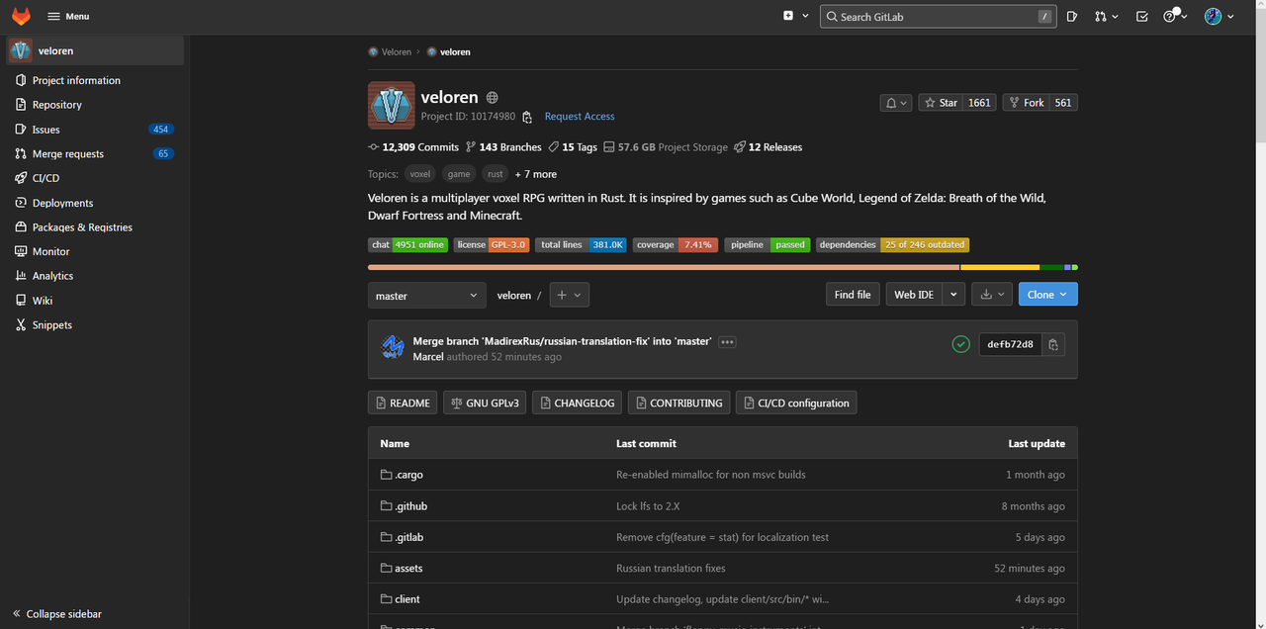View the 1661 stargazers count
Viewport: 1266px width, 629px height.
pyautogui.click(x=979, y=103)
